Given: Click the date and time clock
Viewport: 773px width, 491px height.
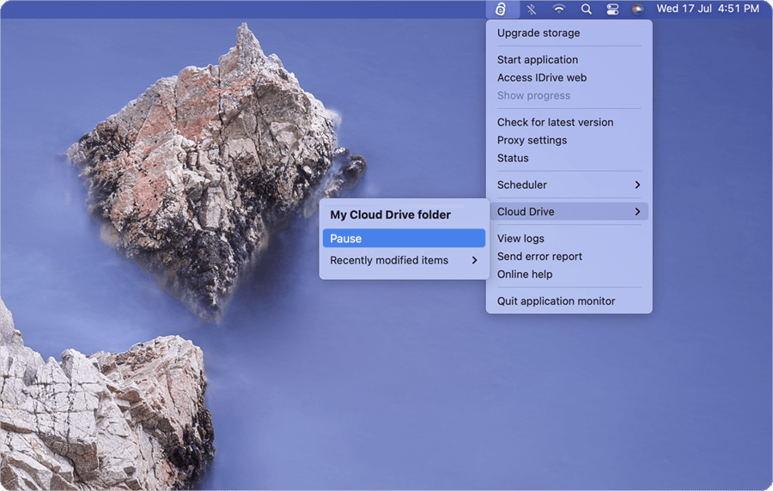Looking at the screenshot, I should click(708, 9).
